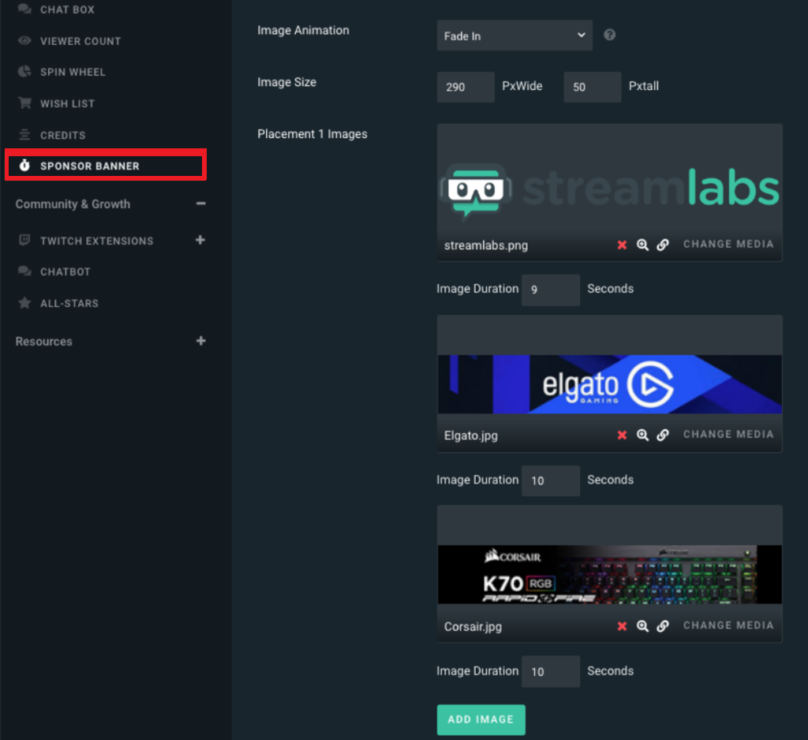
Task: Open the Chatbot page
Action: pyautogui.click(x=65, y=271)
